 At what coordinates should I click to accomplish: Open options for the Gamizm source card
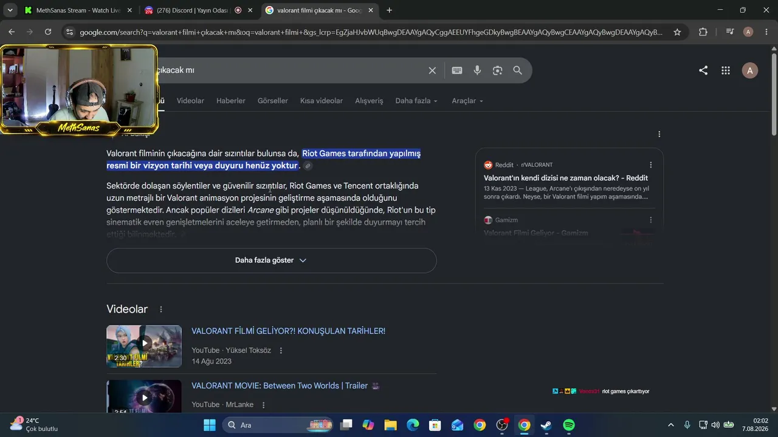pos(651,220)
